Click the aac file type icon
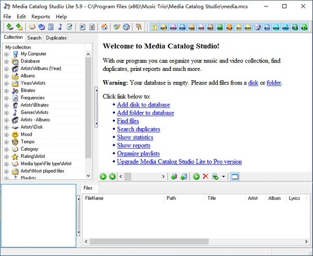This screenshot has height=256, width=313. click(220, 27)
